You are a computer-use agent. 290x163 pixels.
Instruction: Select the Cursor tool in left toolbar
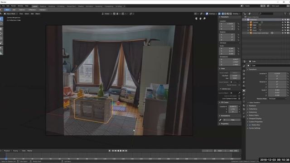pos(1,24)
